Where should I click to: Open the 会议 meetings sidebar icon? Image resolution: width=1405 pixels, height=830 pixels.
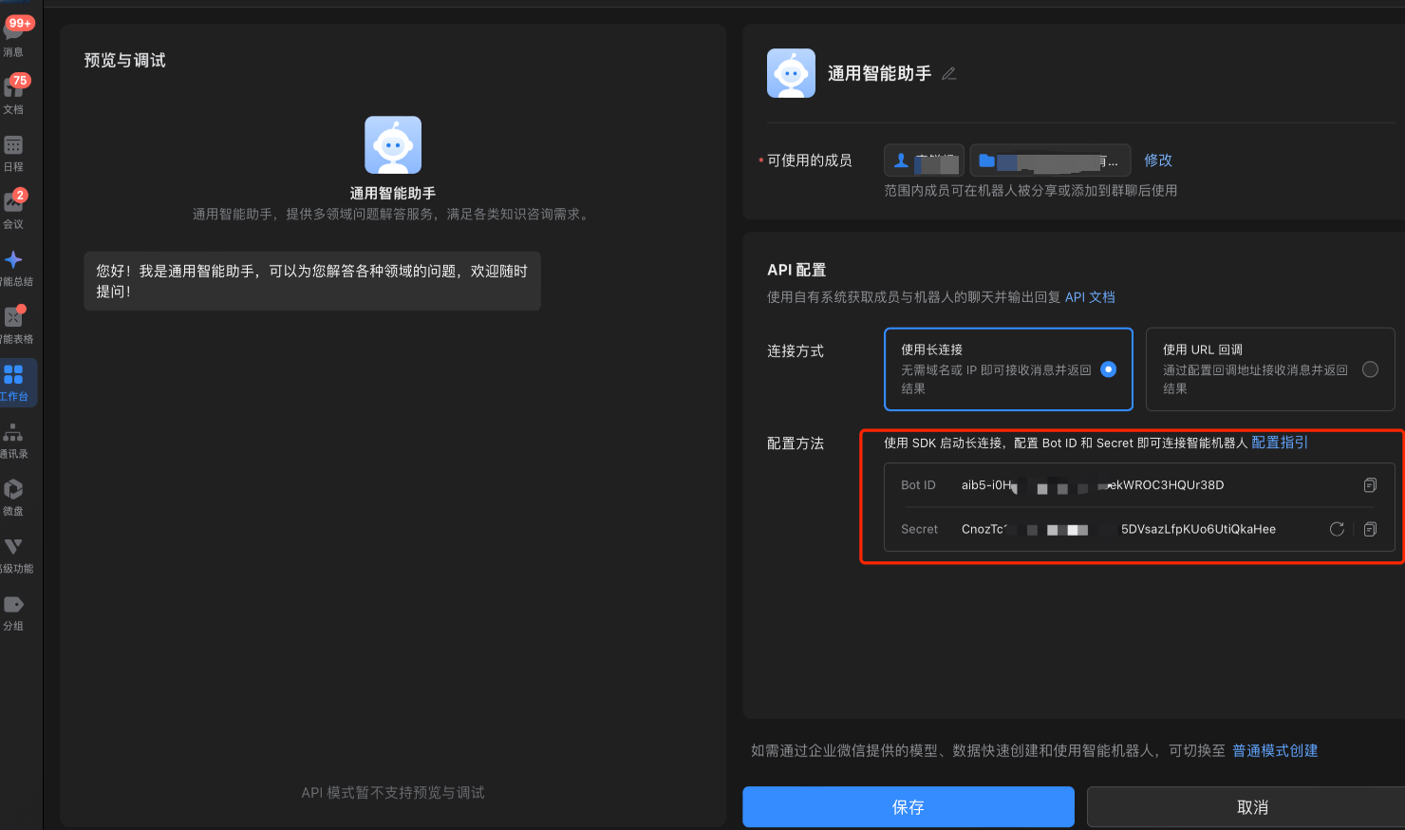tap(13, 209)
